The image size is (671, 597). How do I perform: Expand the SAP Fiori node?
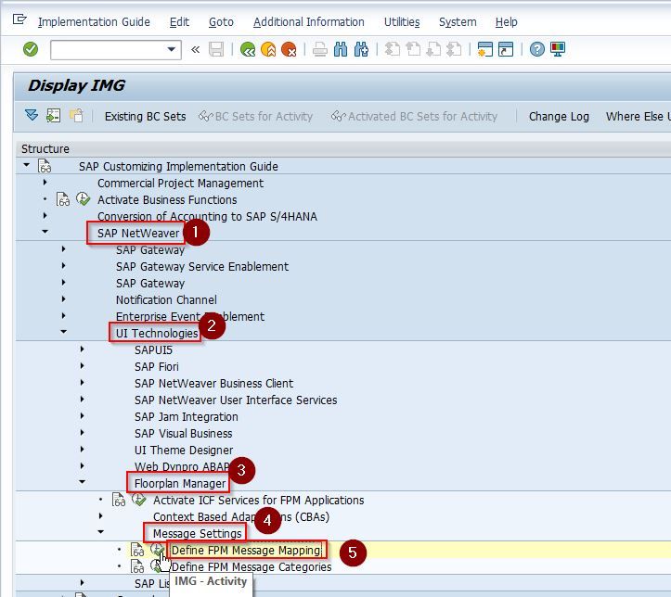83,365
